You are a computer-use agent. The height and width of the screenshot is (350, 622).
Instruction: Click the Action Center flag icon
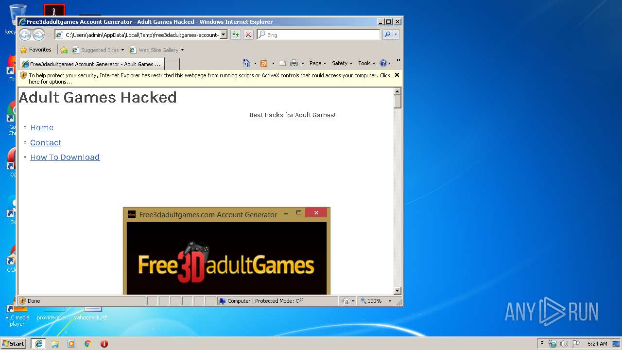[576, 343]
